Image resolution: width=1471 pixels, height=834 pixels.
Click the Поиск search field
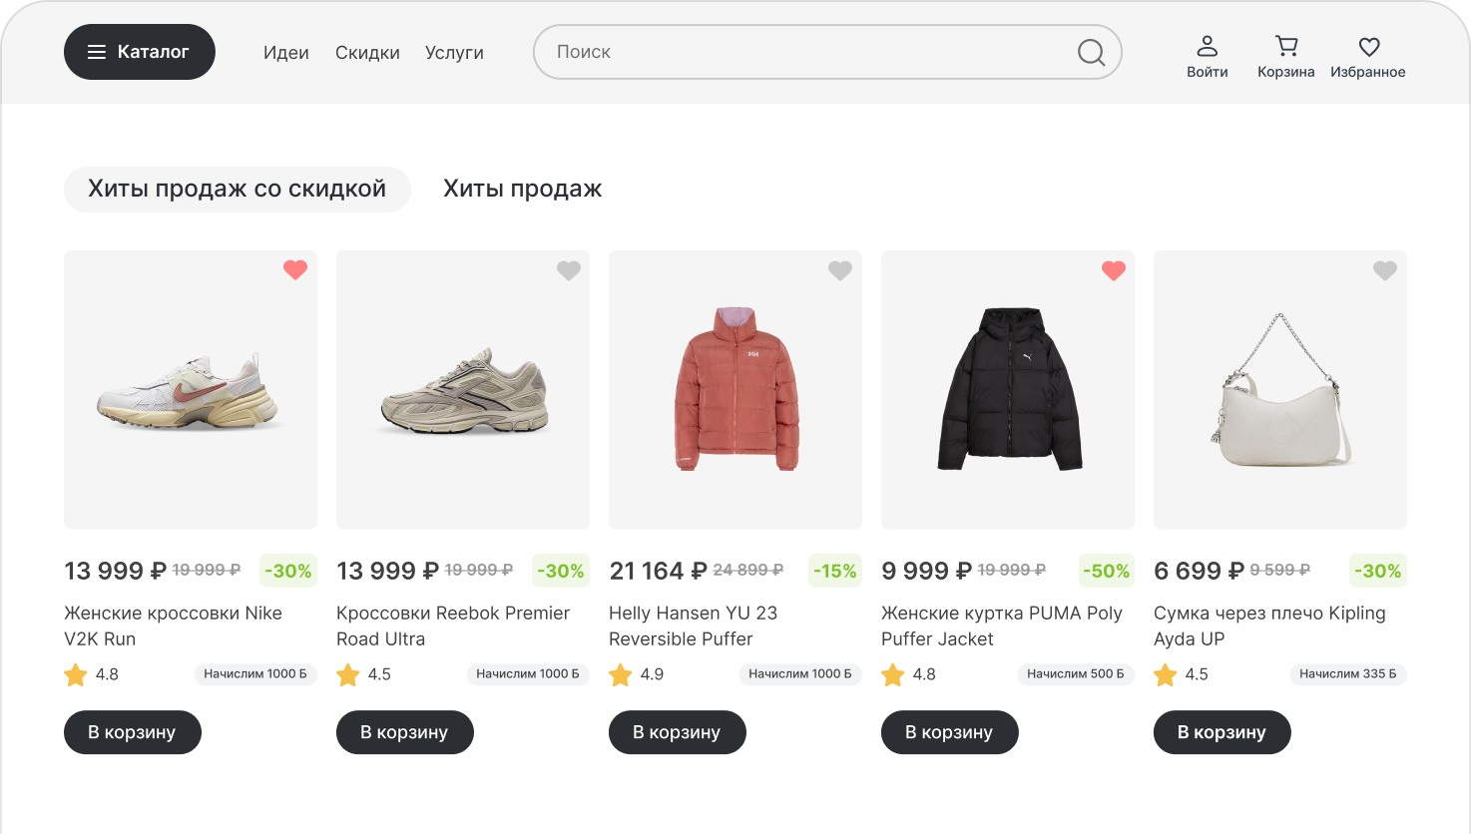point(808,52)
